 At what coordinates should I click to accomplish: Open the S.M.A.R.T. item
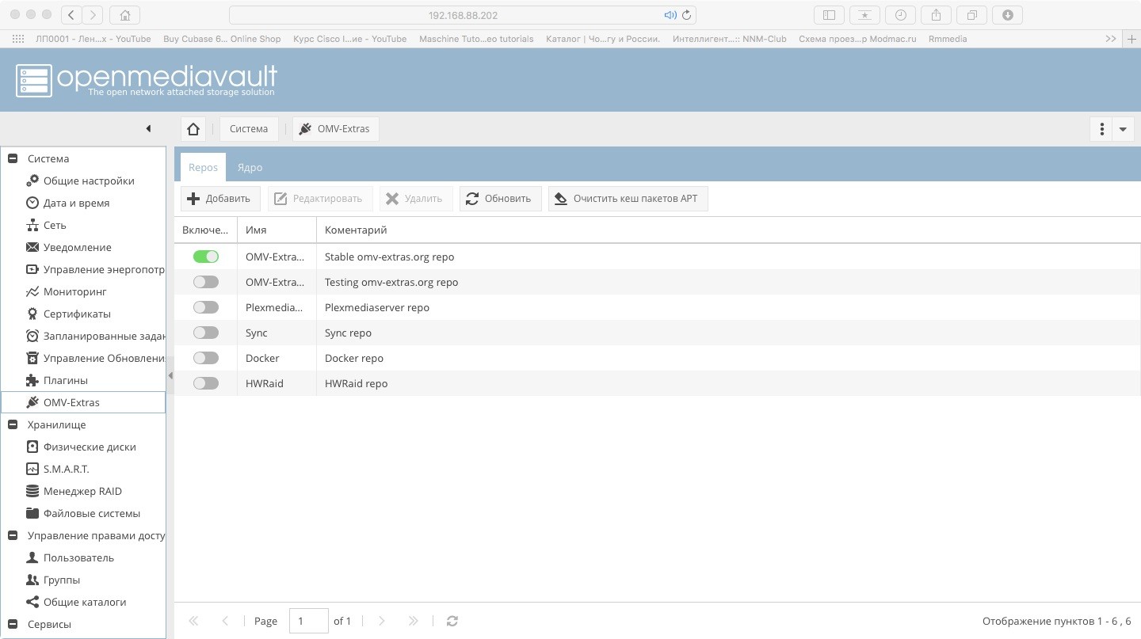pos(67,469)
